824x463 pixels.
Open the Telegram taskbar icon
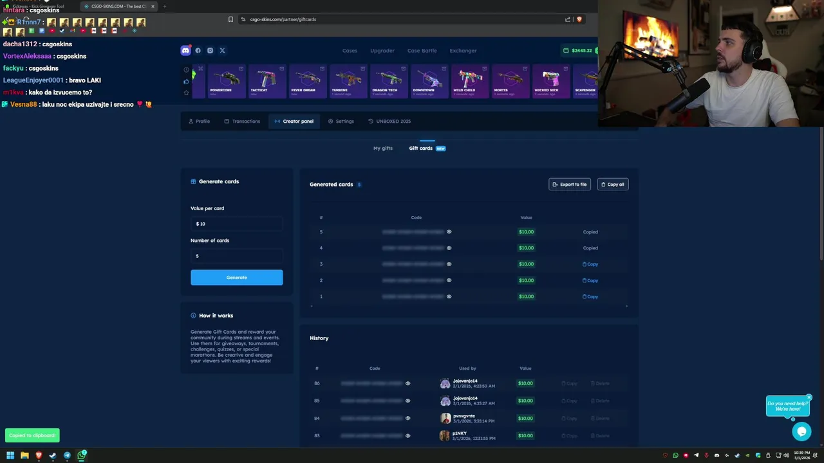coord(67,455)
